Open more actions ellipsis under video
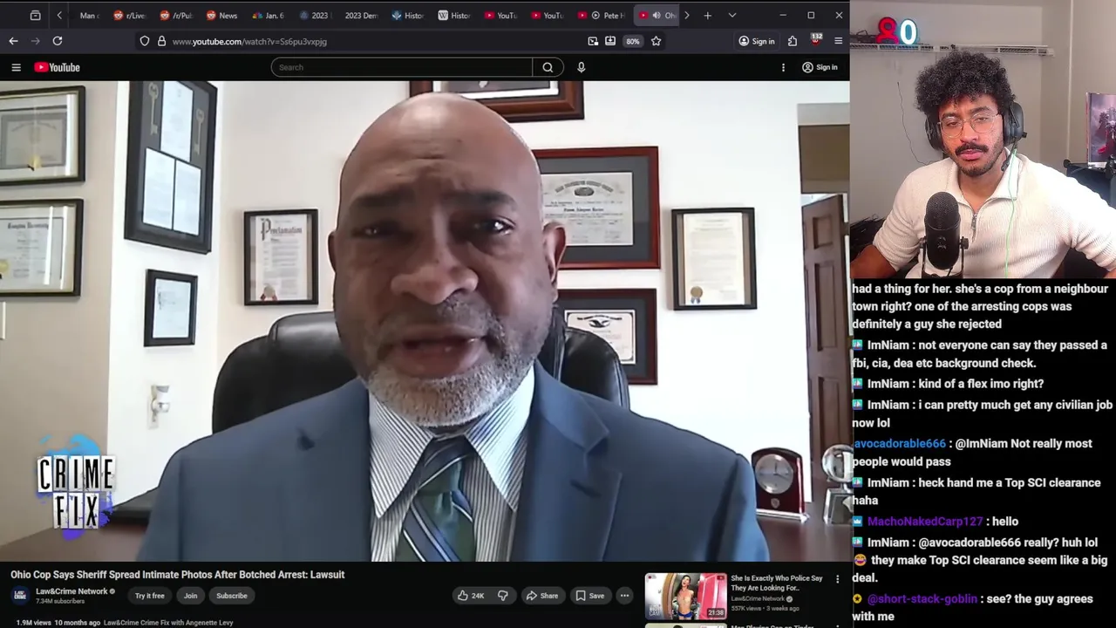This screenshot has height=628, width=1116. pos(624,596)
